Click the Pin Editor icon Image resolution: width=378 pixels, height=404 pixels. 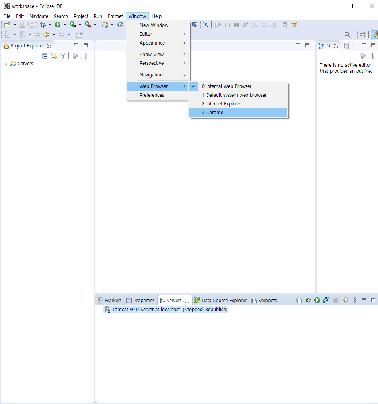(79, 35)
